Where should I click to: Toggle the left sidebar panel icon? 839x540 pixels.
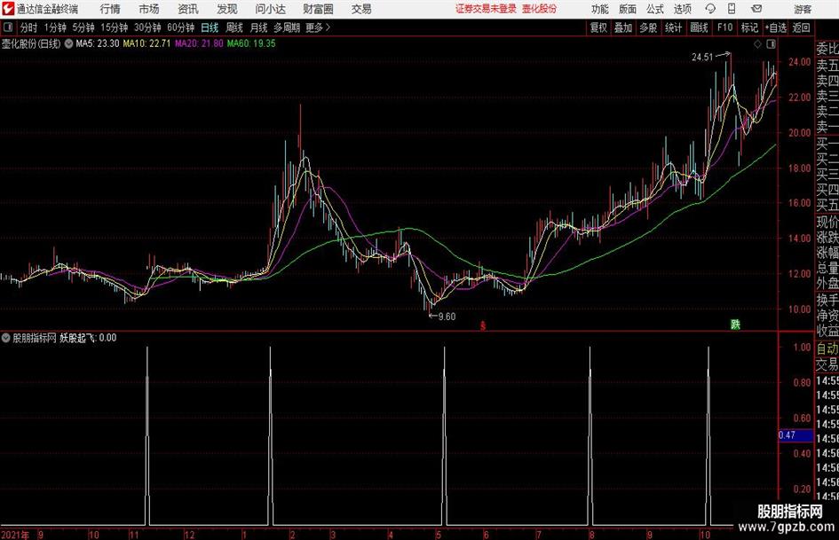tap(8, 27)
